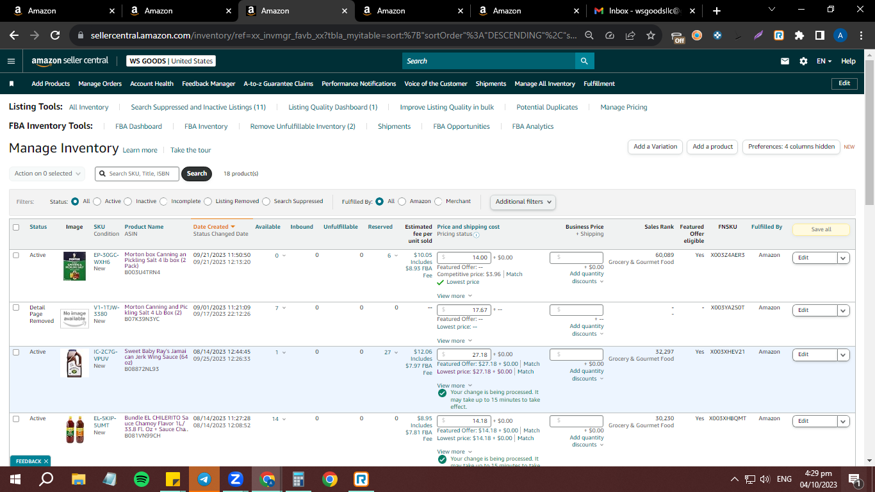This screenshot has width=875, height=492.
Task: Open Windows Start menu
Action: point(15,479)
